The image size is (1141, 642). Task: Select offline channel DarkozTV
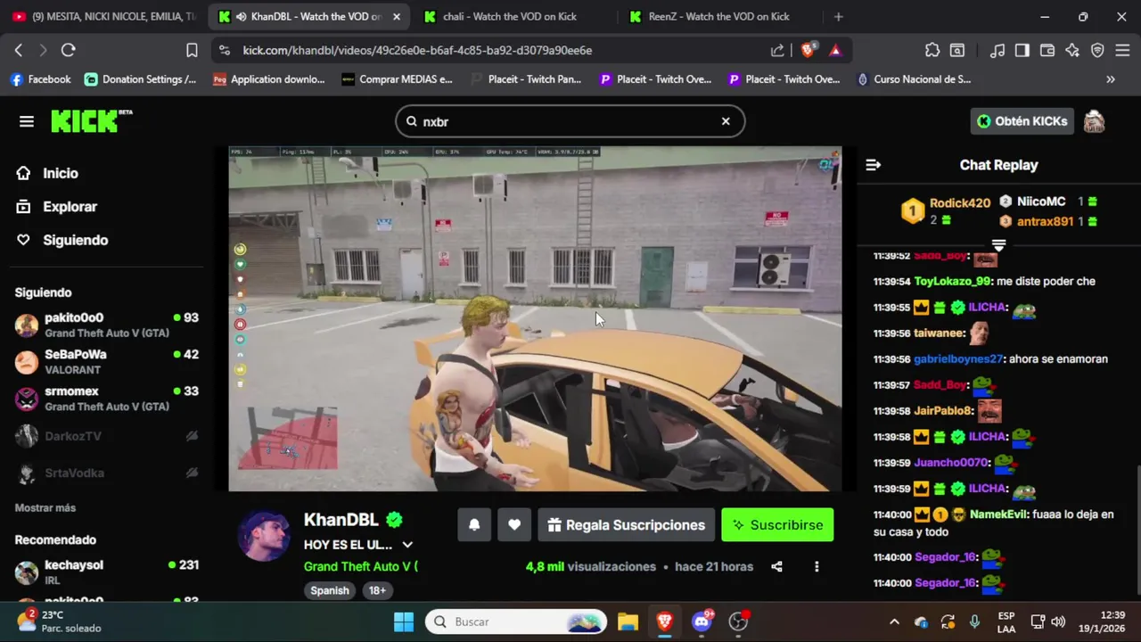106,436
